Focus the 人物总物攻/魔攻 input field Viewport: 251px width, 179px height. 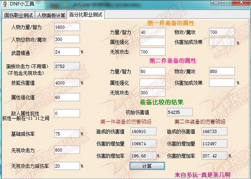point(67,39)
